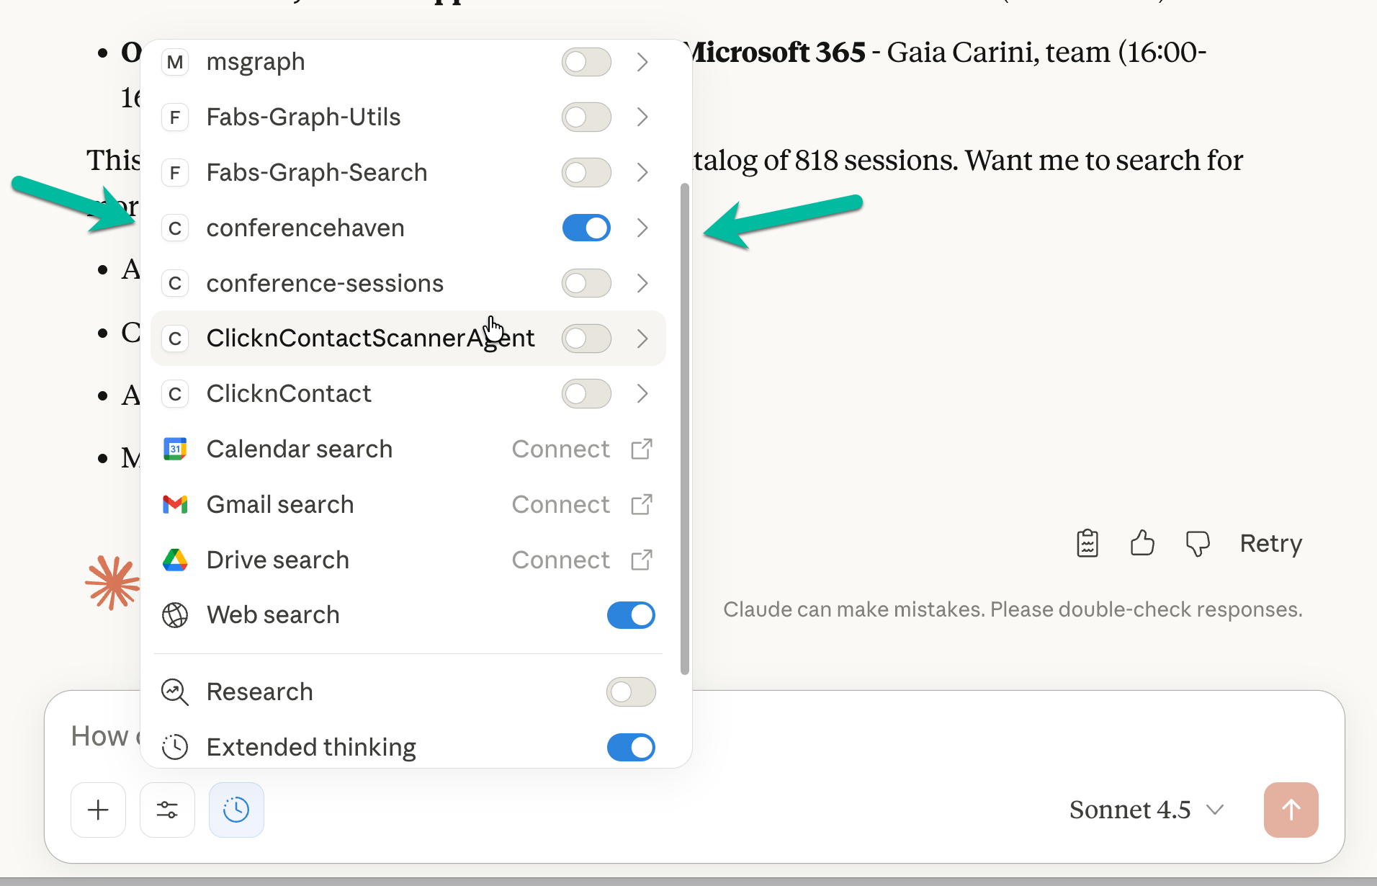Click Connect for Gmail search
The image size is (1377, 886).
point(560,505)
